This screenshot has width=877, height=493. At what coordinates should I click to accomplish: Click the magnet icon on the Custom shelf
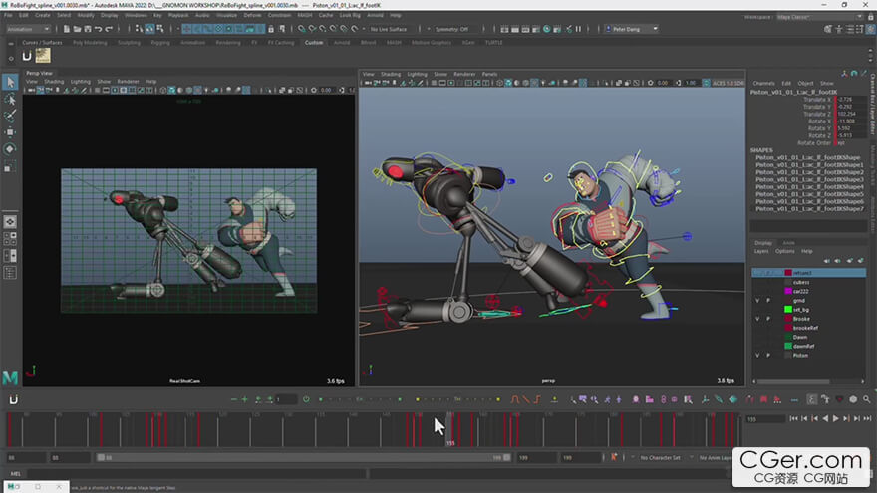tap(26, 56)
